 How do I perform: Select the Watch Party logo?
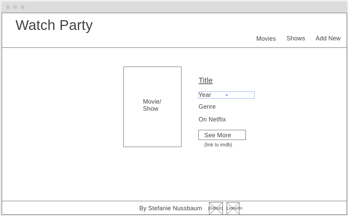[x=54, y=25]
